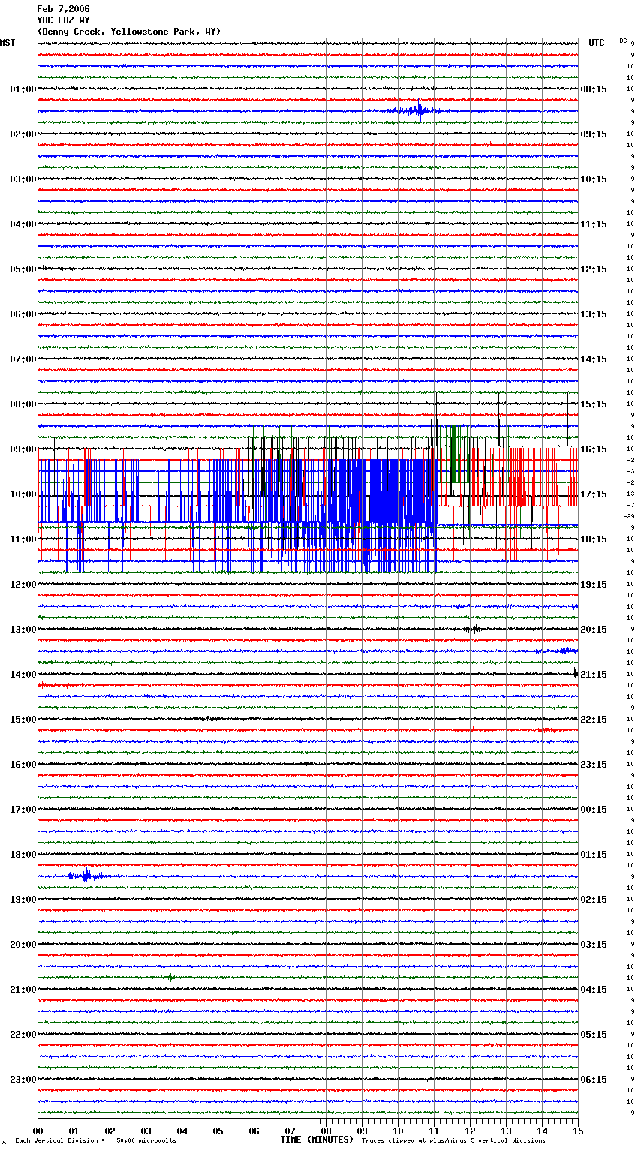Click the 15:15 UTC label
Screen dimensions: 638x1151
coord(594,404)
